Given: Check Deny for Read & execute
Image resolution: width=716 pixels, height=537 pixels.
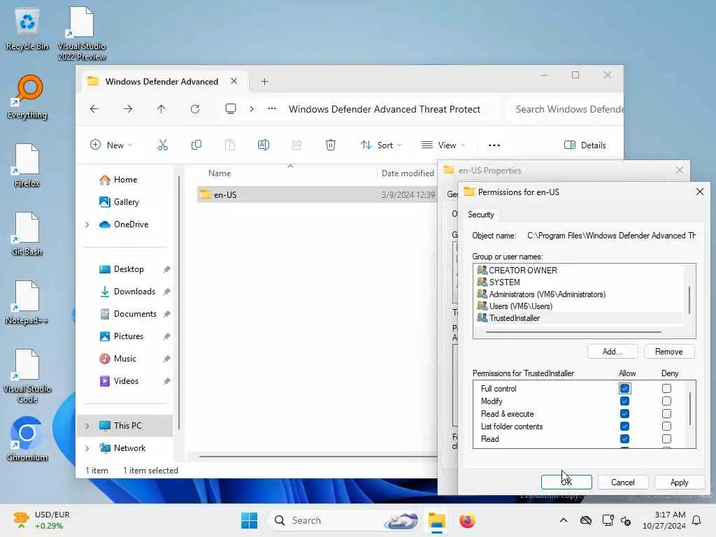Looking at the screenshot, I should 666,414.
